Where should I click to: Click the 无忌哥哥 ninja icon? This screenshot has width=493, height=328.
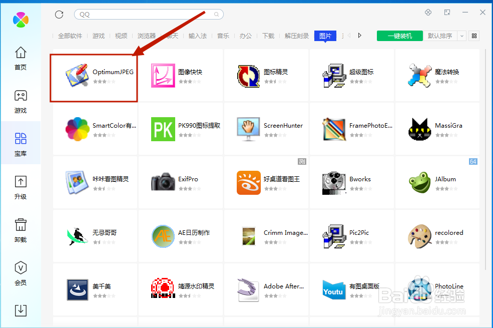78,236
